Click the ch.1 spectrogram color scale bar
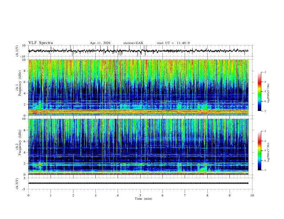Screen dimensions: 284x219 point(259,92)
